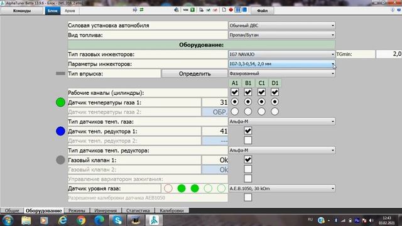Open Тип впрыска dropdown (Фазированный)
Image resolution: width=402 pixels, height=226 pixels.
point(281,73)
